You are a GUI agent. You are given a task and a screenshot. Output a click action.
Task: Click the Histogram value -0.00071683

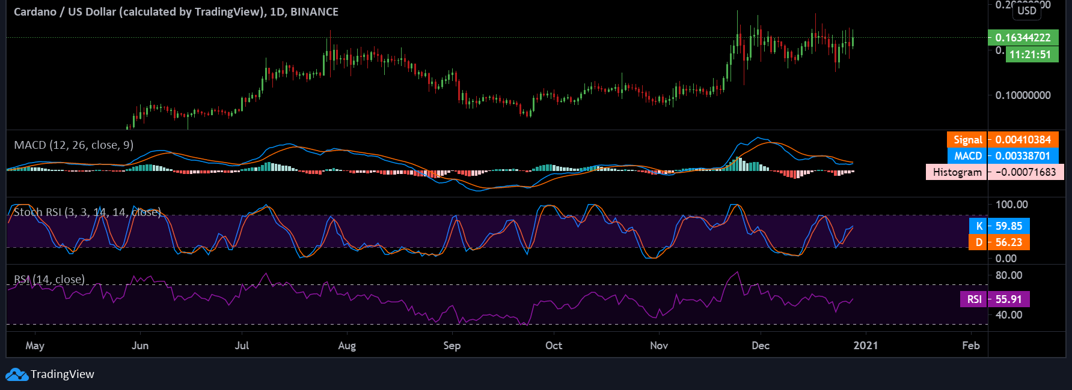tap(1026, 172)
